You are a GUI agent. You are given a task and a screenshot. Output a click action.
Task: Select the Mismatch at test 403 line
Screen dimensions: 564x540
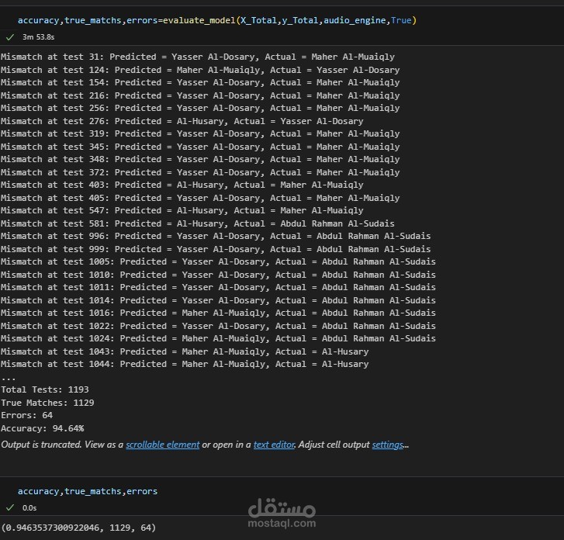(182, 185)
